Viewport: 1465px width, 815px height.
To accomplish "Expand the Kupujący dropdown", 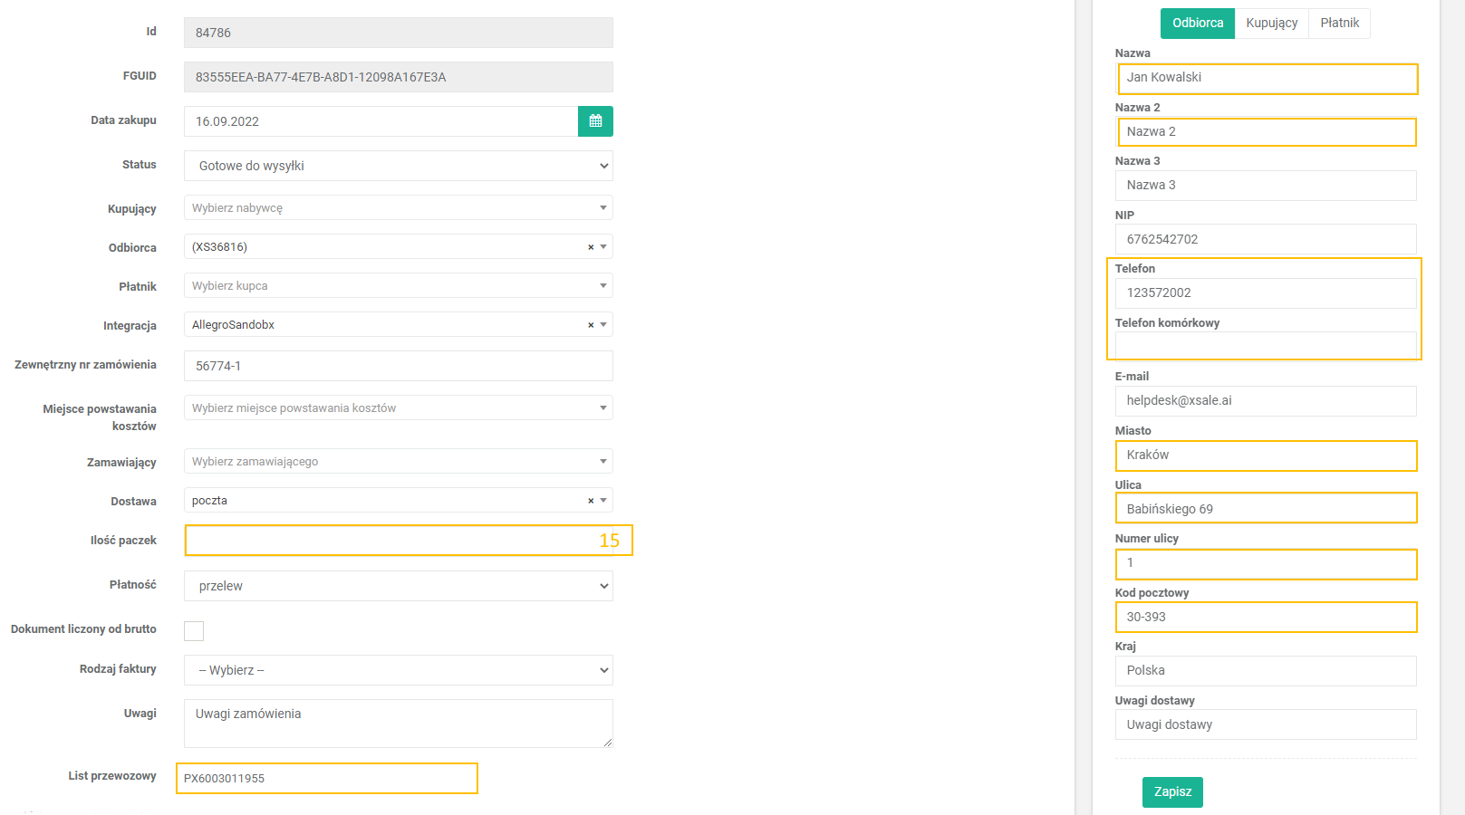I will 398,208.
